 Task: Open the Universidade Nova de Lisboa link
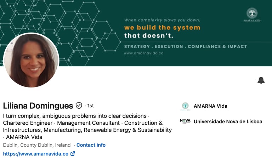[228, 122]
